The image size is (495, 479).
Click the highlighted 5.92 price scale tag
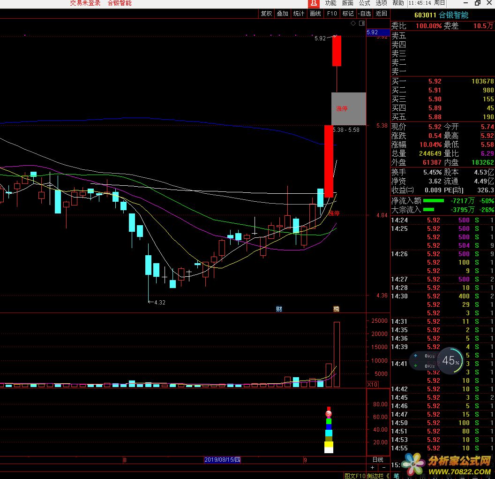(x=378, y=32)
